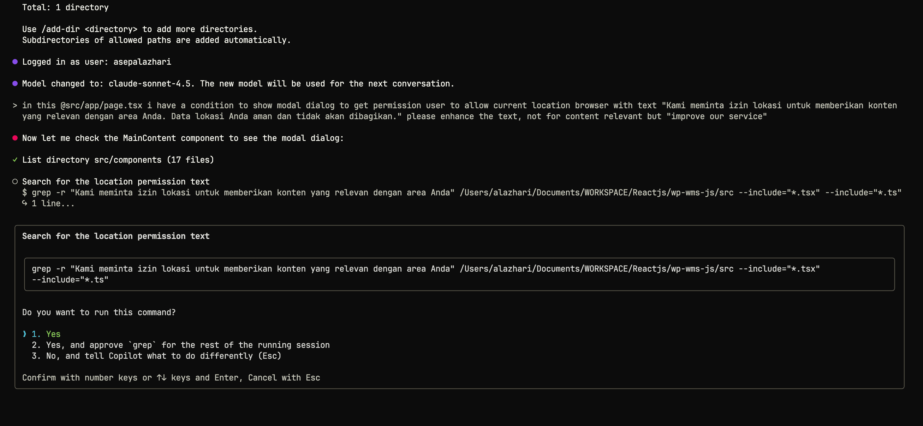The image size is (923, 426).
Task: Click the "@src/app/page.tsx" file mention
Action: (101, 106)
